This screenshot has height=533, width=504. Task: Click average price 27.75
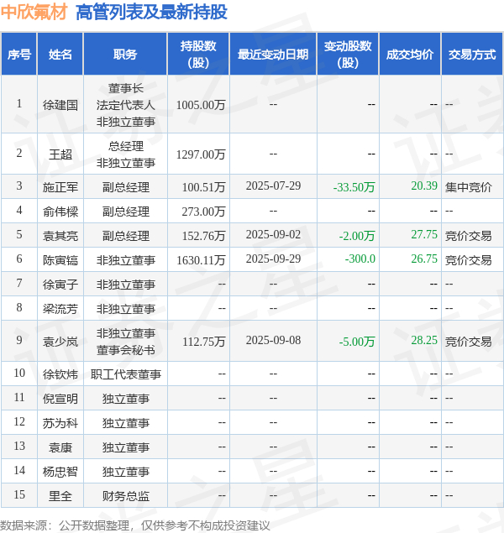(x=424, y=234)
